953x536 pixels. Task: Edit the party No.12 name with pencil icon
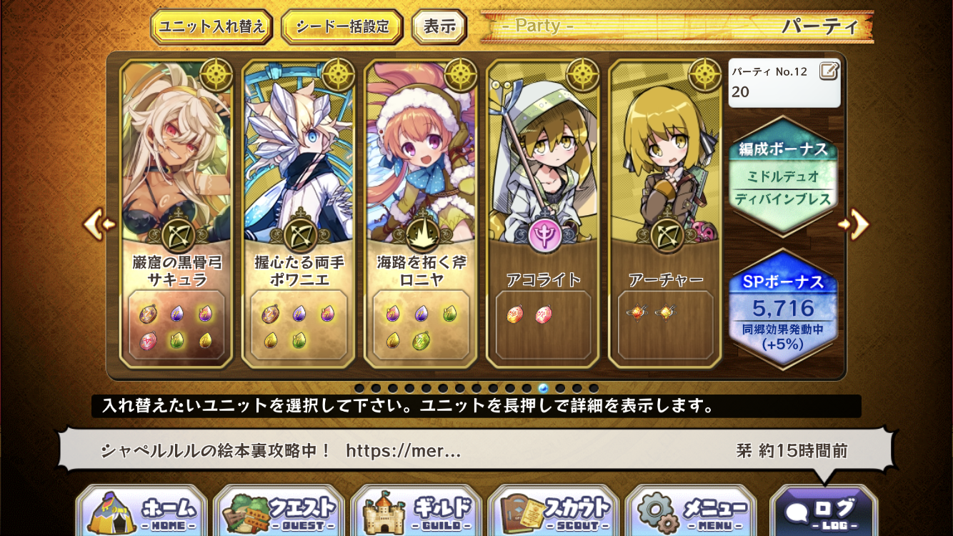click(829, 71)
